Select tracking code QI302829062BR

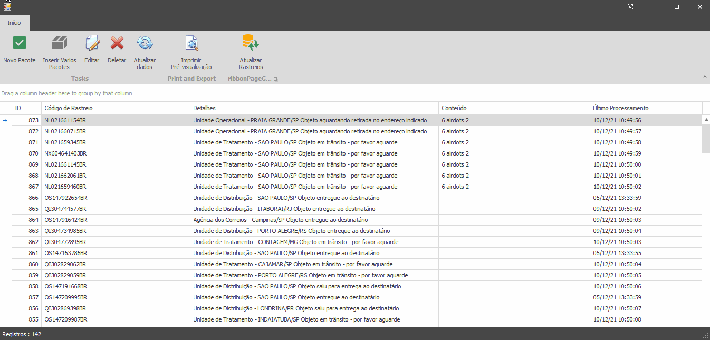pyautogui.click(x=65, y=264)
